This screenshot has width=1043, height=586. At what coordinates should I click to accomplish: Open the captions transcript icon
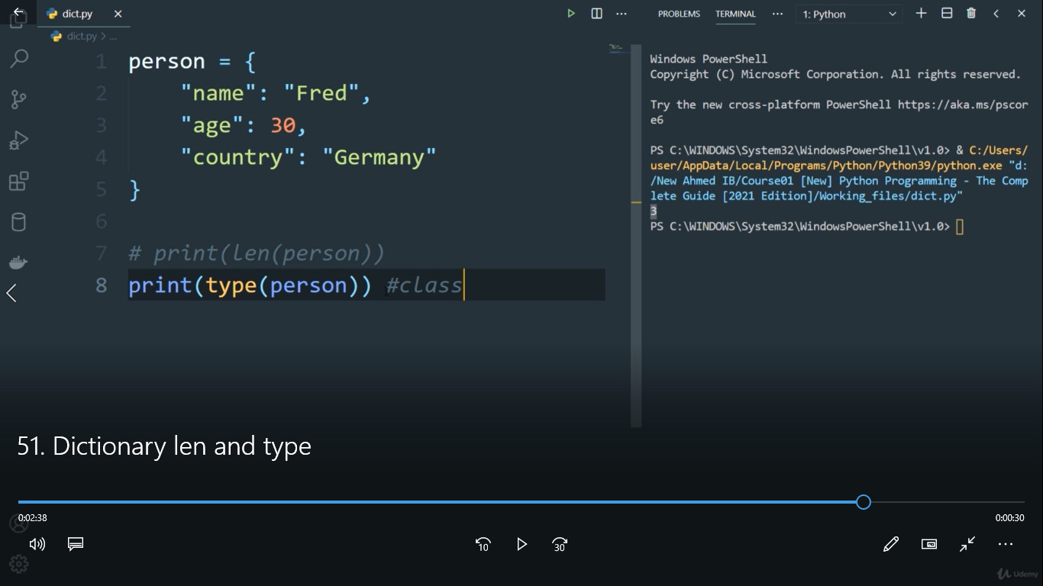(x=75, y=544)
